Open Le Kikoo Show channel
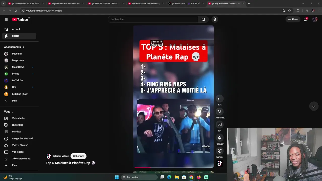The width and height of the screenshot is (322, 181). coord(19,94)
